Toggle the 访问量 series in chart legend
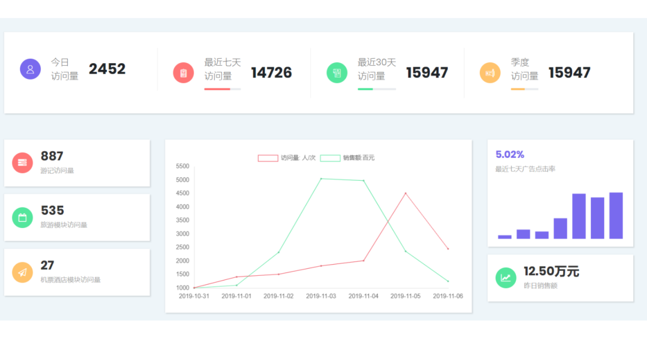The image size is (647, 339). 268,158
